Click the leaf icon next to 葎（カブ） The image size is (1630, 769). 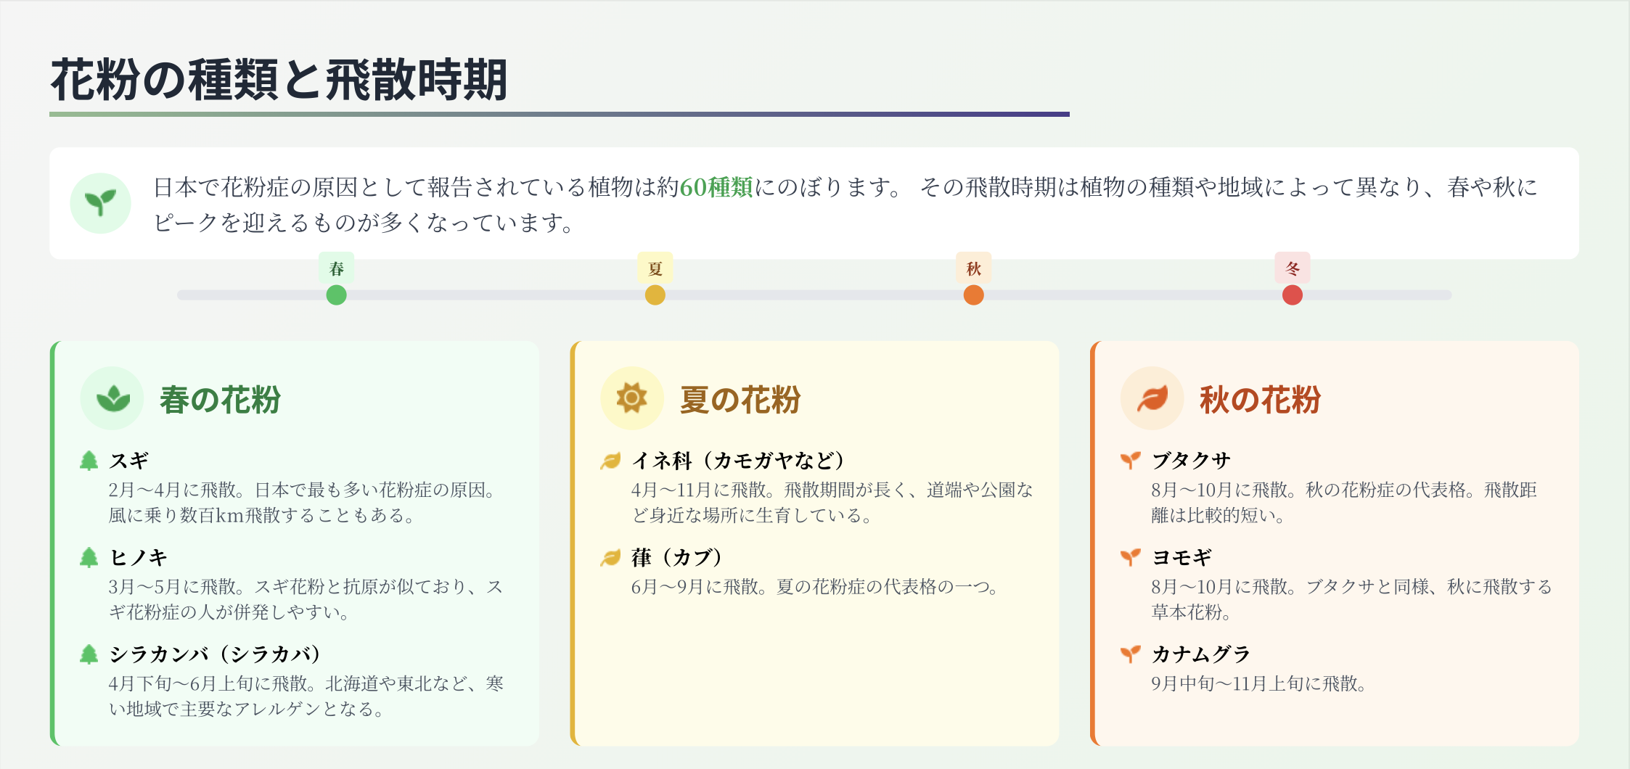610,557
